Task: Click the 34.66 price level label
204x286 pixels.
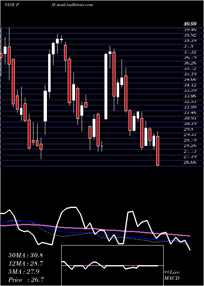Action: click(190, 79)
